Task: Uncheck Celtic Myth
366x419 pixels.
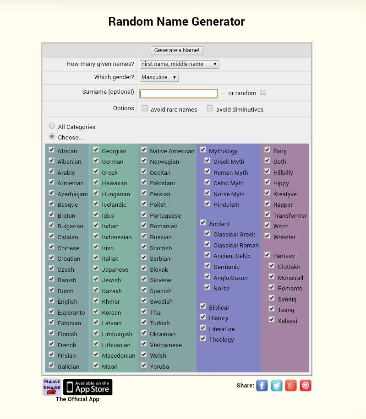Action: [x=208, y=182]
